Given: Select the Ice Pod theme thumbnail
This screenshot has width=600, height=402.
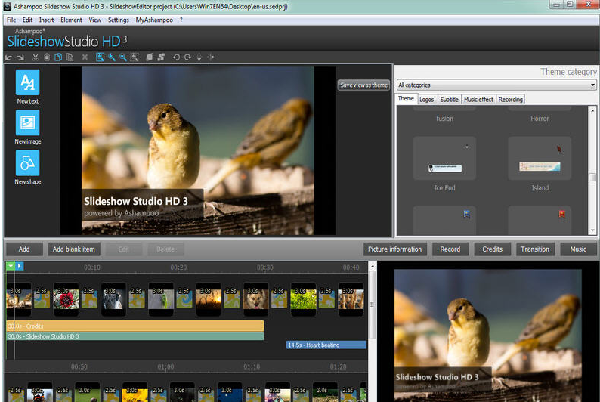Looking at the screenshot, I should pos(444,159).
